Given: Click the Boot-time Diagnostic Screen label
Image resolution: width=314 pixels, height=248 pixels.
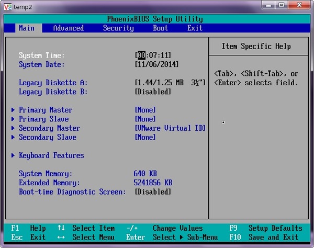Looking at the screenshot, I should pos(72,191).
